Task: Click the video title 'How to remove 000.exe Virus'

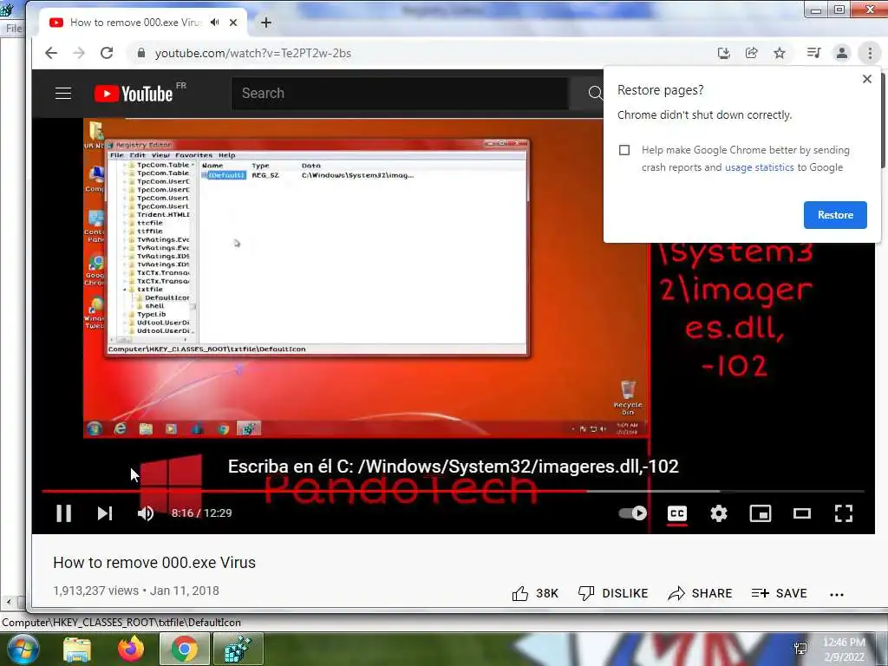Action: click(x=154, y=562)
